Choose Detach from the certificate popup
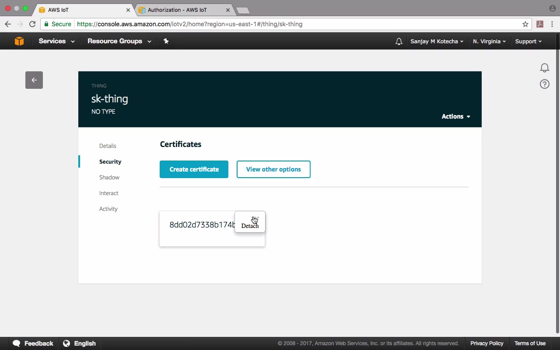 250,226
